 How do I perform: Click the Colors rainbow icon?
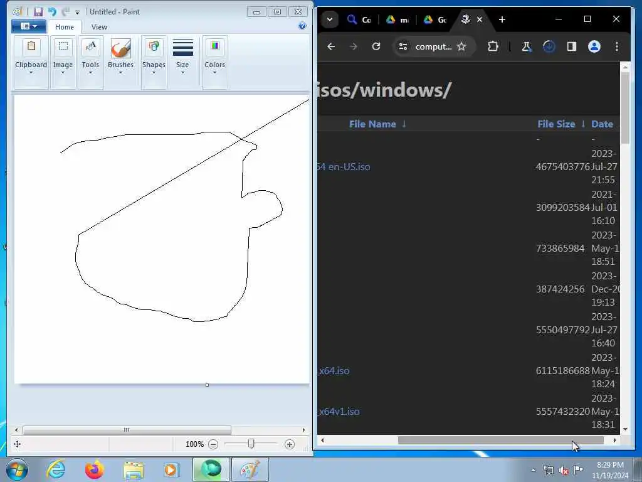tap(215, 46)
